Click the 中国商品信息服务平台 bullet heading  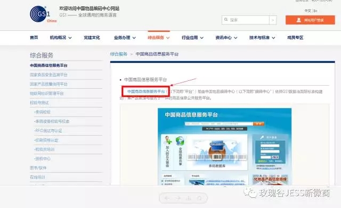pyautogui.click(x=145, y=80)
